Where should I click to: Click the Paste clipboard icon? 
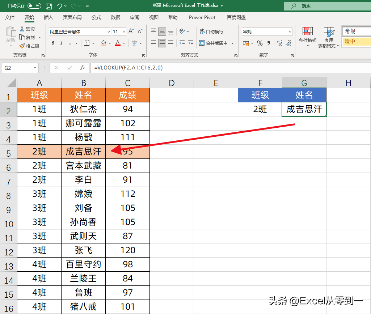tap(10, 32)
